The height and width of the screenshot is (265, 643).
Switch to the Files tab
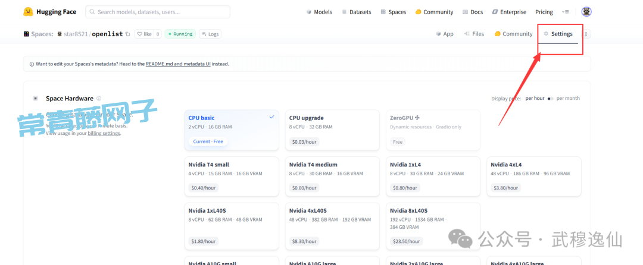tap(474, 34)
